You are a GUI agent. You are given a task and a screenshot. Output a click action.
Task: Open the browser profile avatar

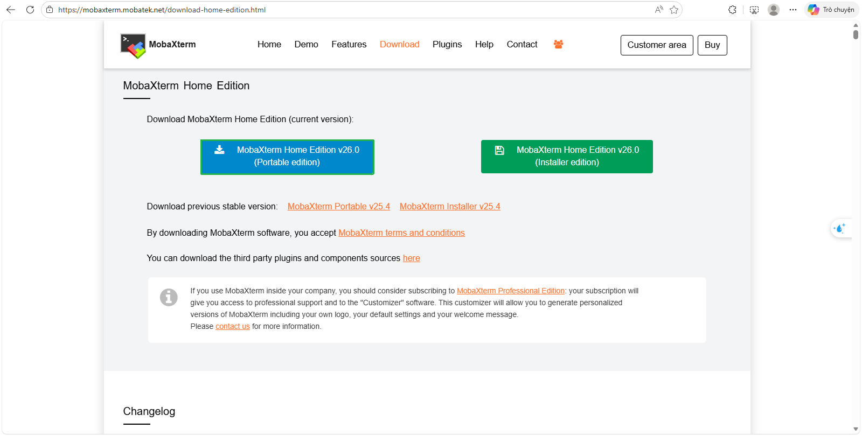[774, 10]
